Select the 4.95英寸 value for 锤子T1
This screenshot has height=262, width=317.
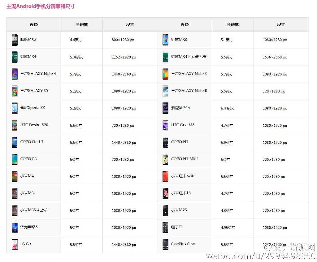(x=228, y=228)
